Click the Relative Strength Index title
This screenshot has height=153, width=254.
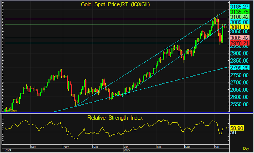(x=115, y=118)
